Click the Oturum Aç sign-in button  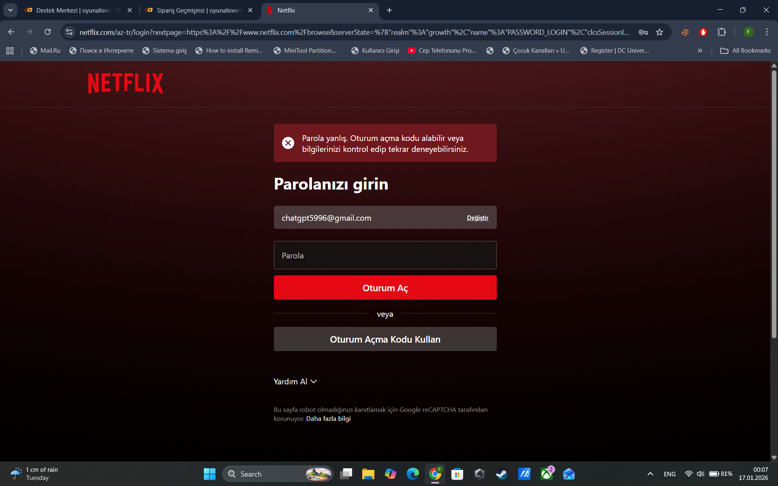tap(385, 288)
